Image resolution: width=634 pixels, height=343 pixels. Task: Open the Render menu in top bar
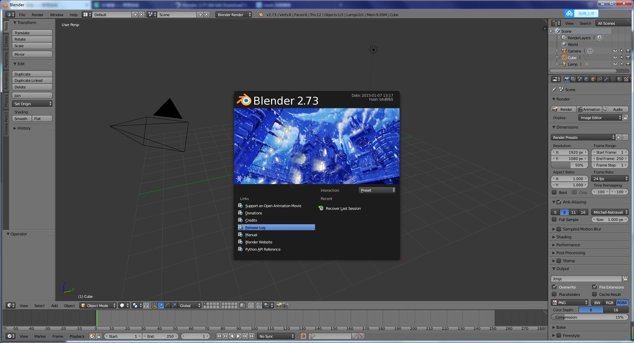tap(37, 15)
